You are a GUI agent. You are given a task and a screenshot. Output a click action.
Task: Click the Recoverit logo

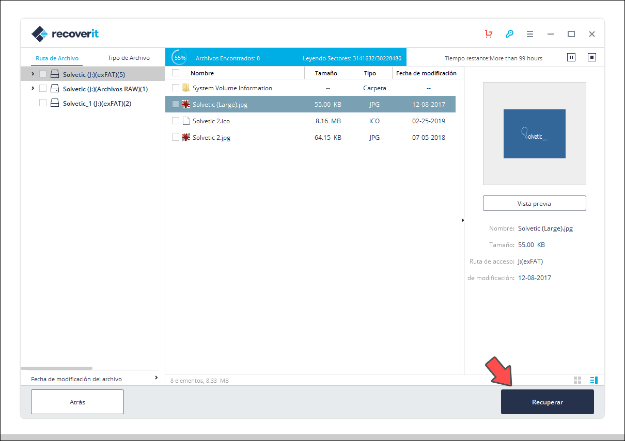(x=65, y=34)
